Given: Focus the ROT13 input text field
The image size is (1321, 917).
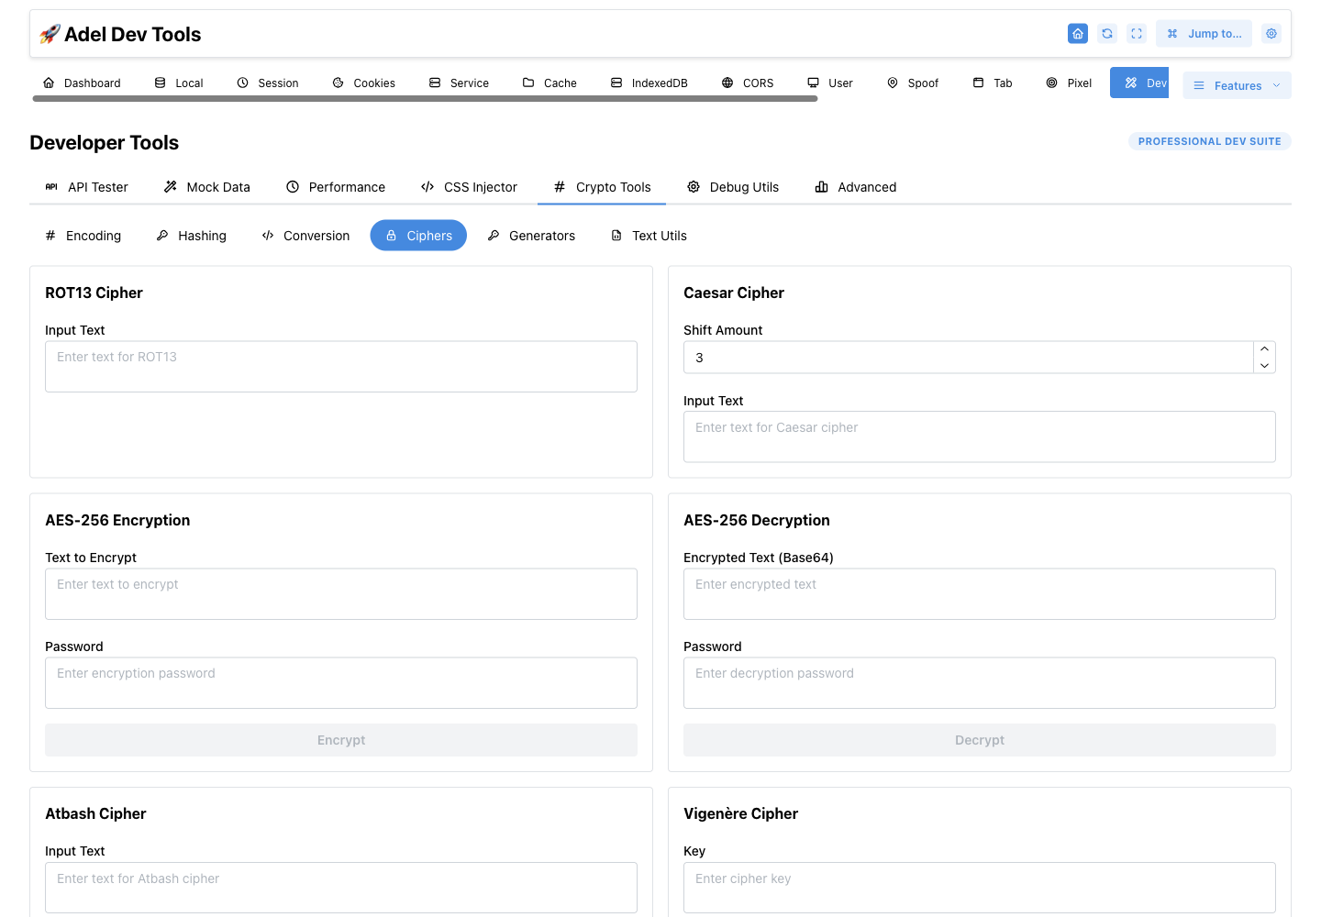Looking at the screenshot, I should [341, 367].
